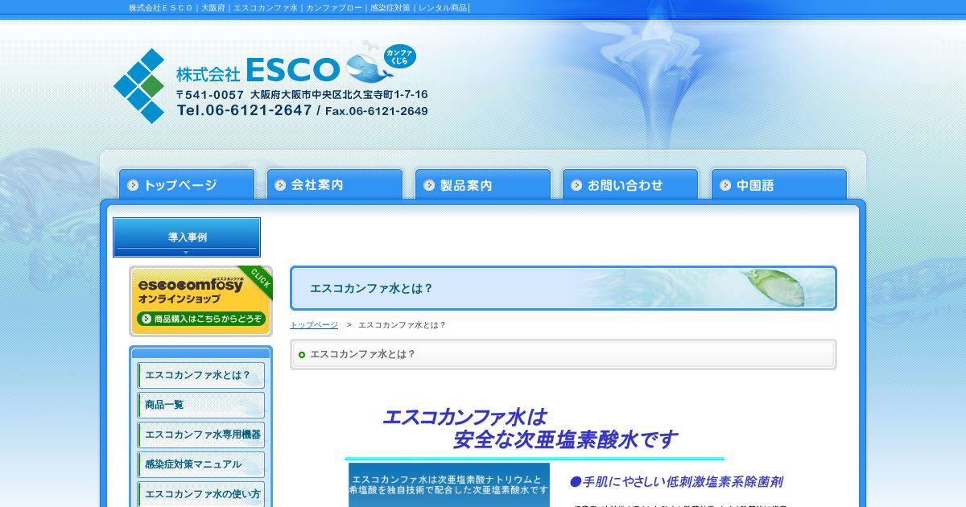Image resolution: width=966 pixels, height=507 pixels.
Task: Click the カンファくじら whale mascot icon
Action: pos(381,64)
